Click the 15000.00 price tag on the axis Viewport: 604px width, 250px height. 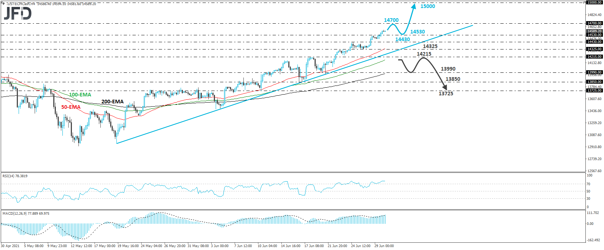click(x=595, y=3)
